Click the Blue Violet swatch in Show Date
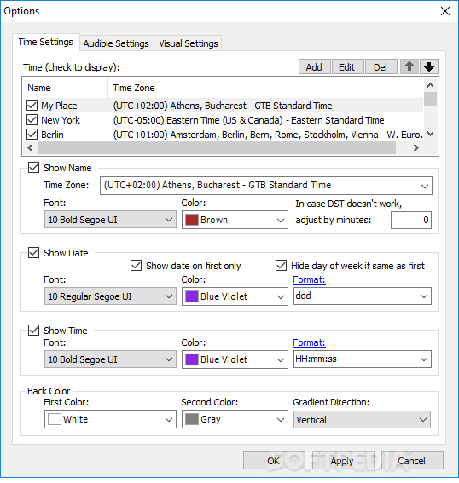This screenshot has height=483, width=459. pos(192,296)
